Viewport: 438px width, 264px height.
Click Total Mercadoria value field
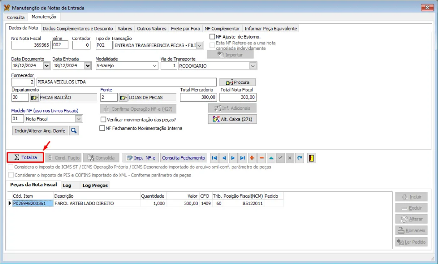[x=199, y=97]
